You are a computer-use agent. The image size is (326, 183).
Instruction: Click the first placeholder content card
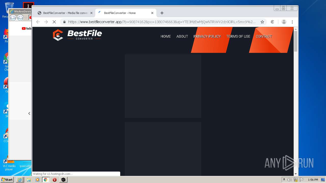tap(163, 86)
